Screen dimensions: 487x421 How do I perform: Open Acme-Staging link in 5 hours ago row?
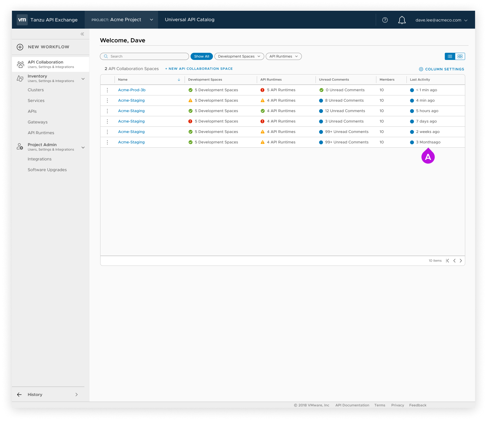(131, 111)
